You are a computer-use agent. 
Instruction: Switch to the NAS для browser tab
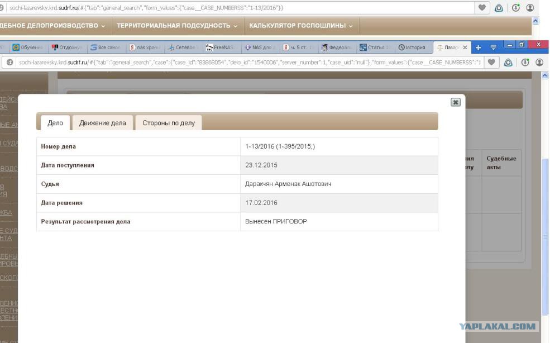click(260, 47)
